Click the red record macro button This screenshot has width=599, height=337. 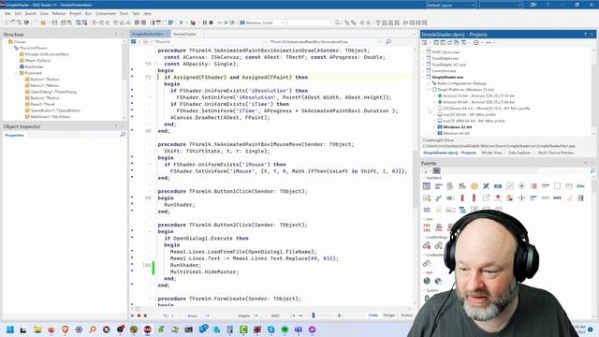coord(139,315)
